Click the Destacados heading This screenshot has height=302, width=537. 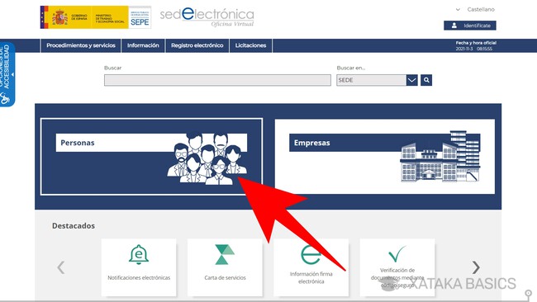tap(74, 226)
